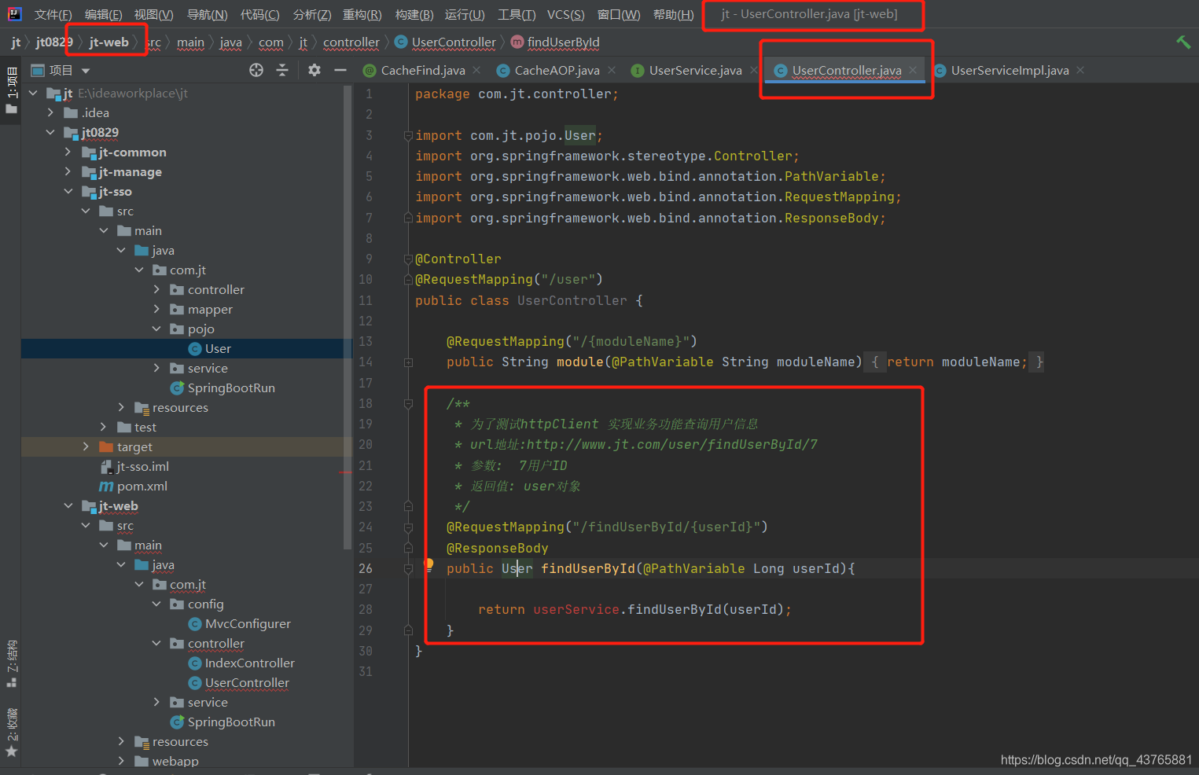The image size is (1199, 775).
Task: Toggle fold marker at line 26 method
Action: click(x=408, y=568)
